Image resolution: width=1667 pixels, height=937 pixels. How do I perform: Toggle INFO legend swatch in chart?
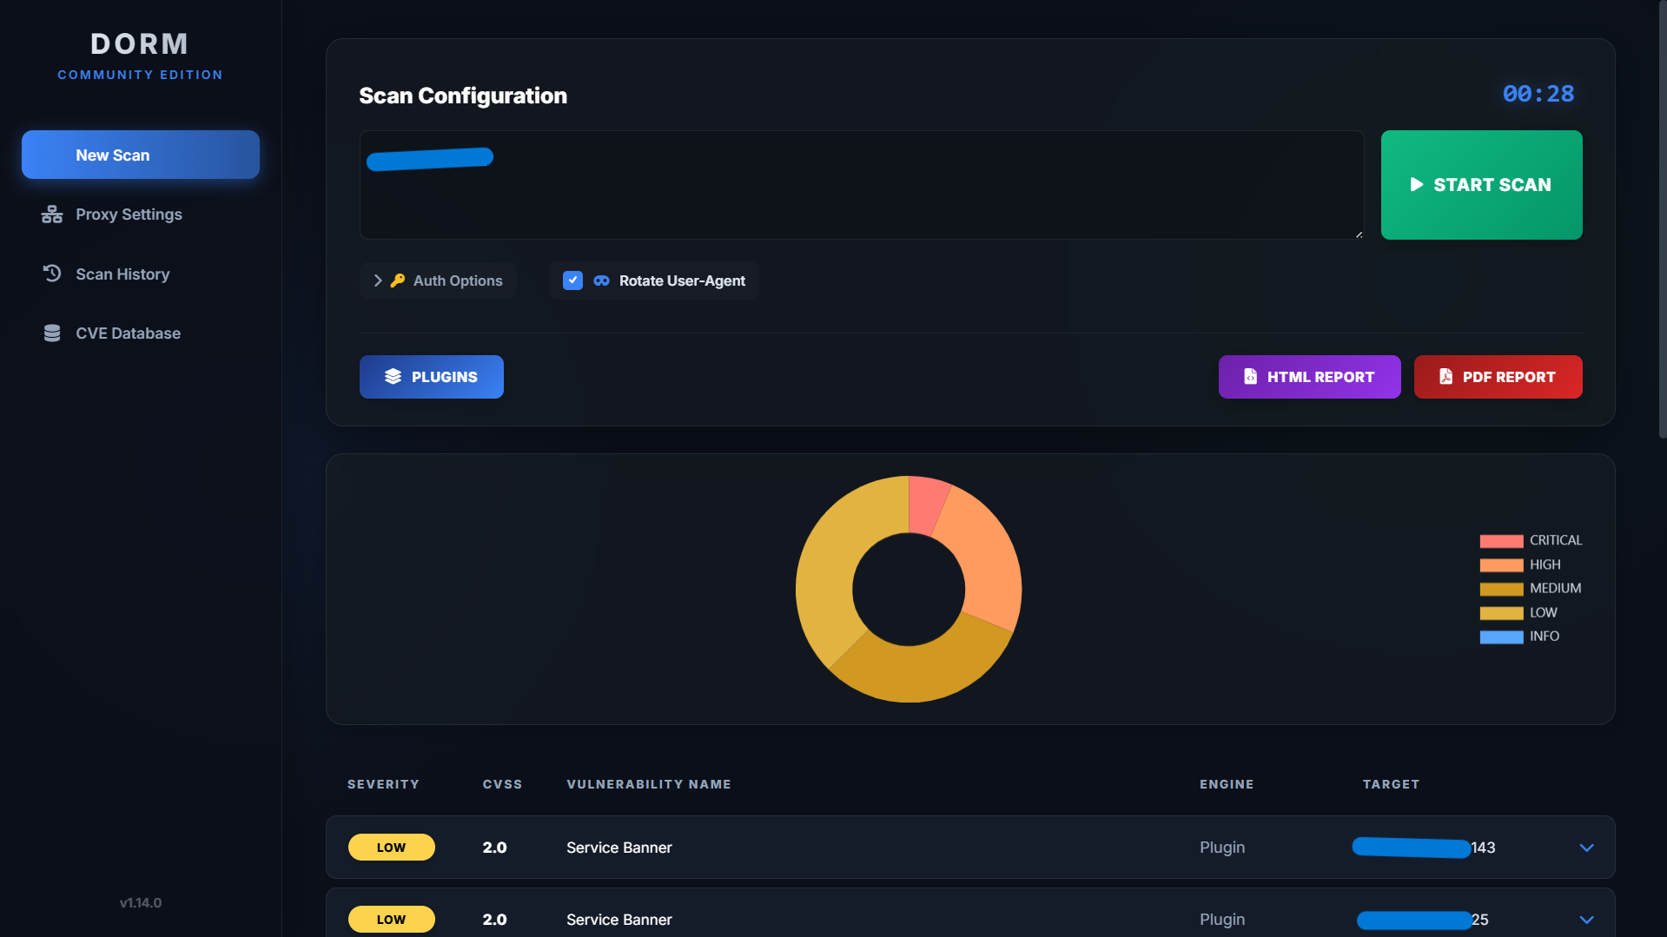(1501, 637)
